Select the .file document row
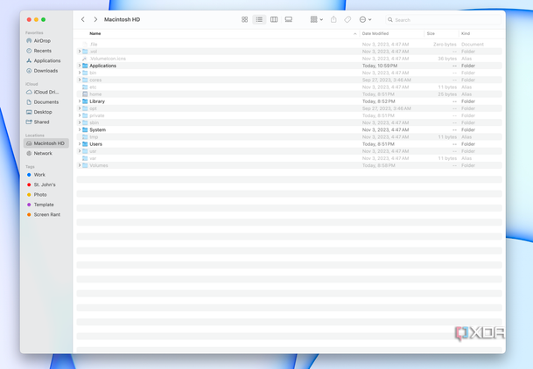This screenshot has width=533, height=369. tap(290, 44)
